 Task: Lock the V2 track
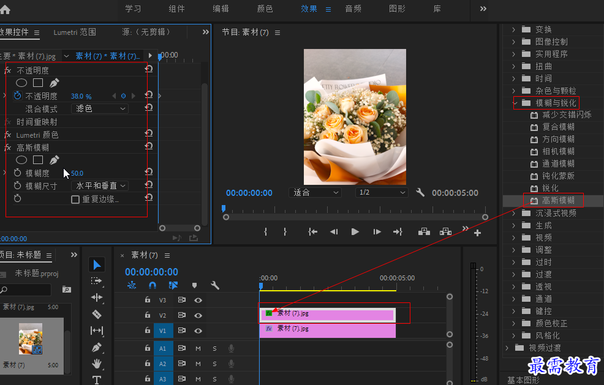148,315
